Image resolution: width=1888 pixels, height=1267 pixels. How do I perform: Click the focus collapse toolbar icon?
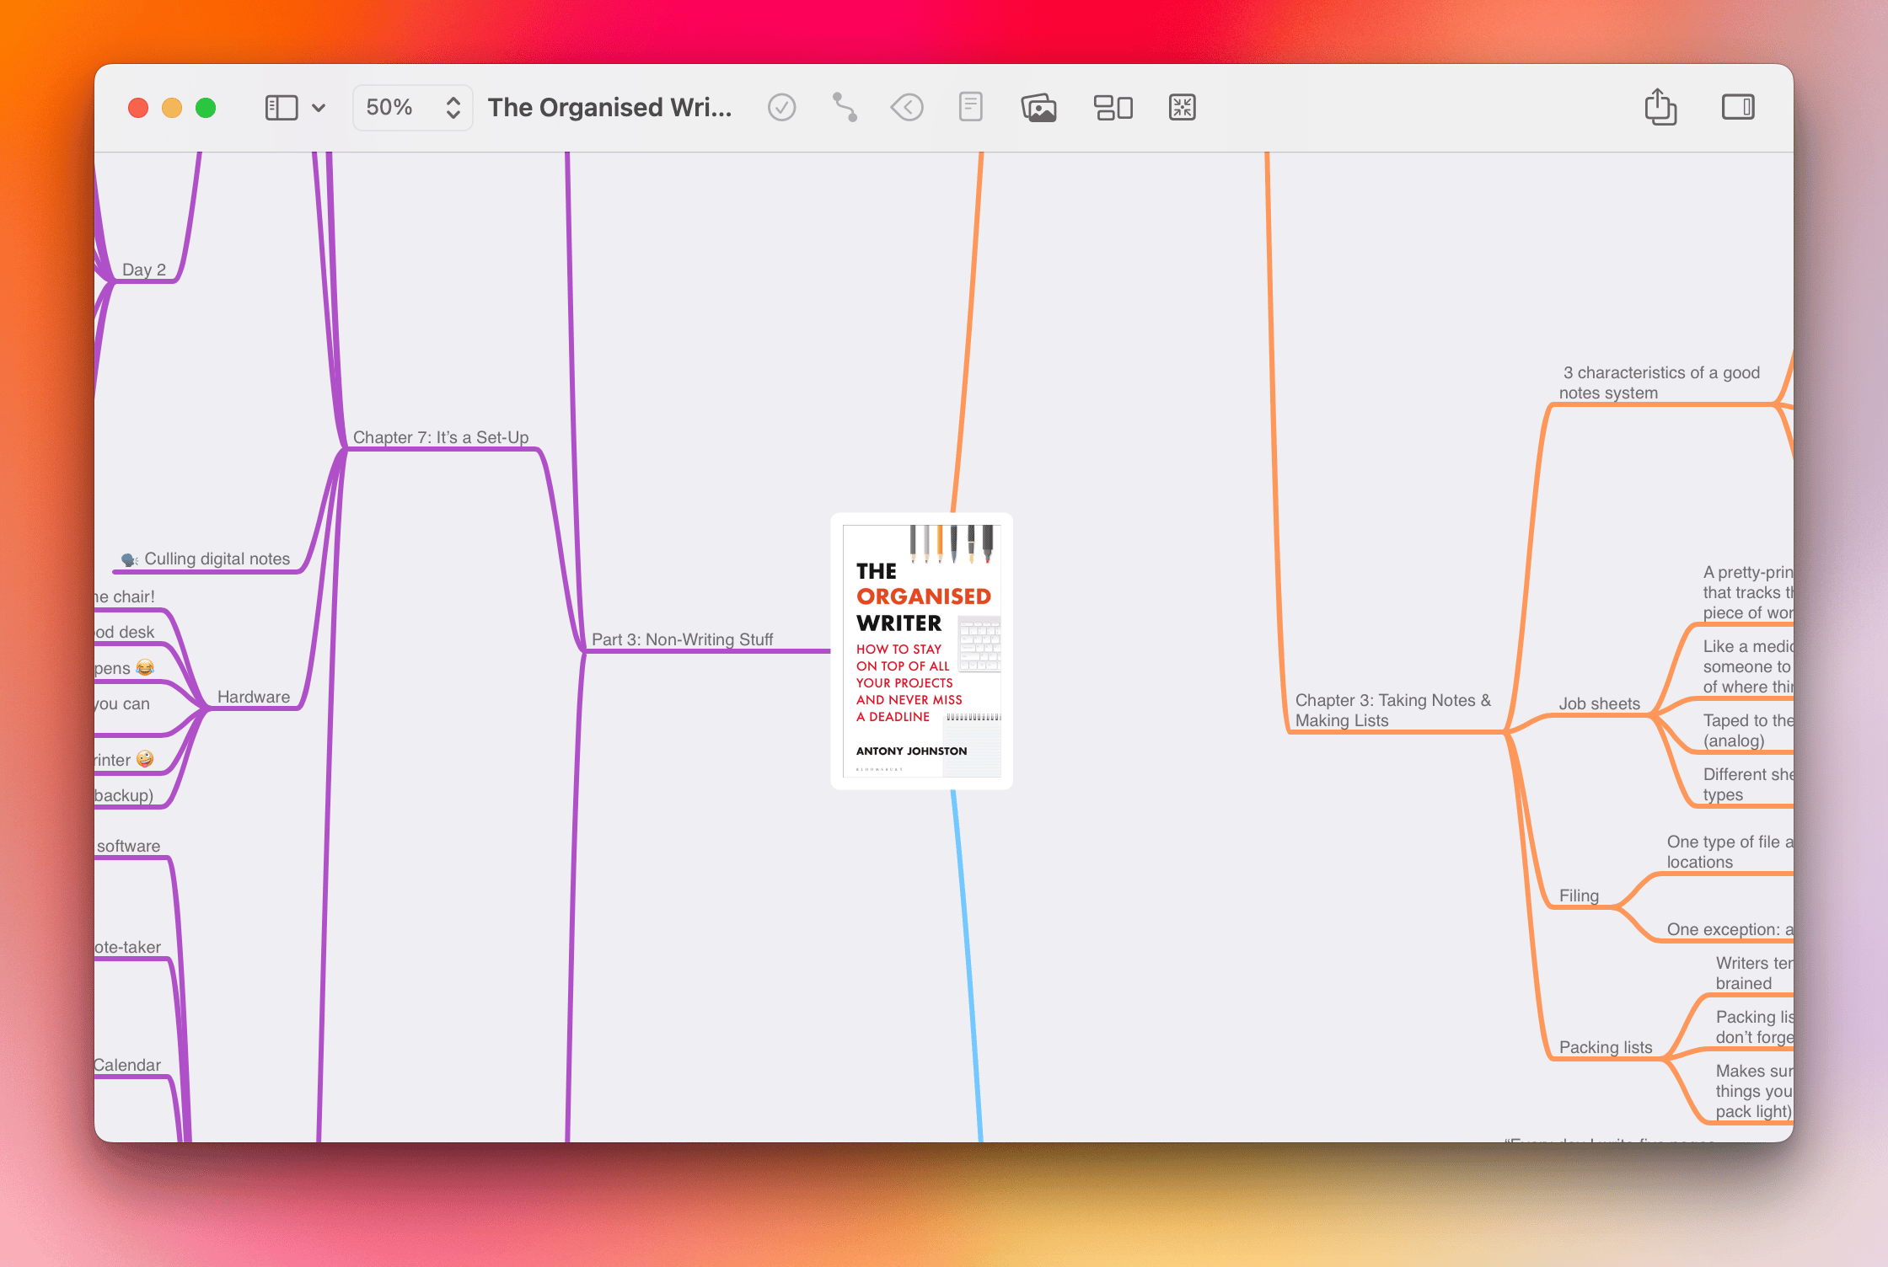click(1183, 108)
